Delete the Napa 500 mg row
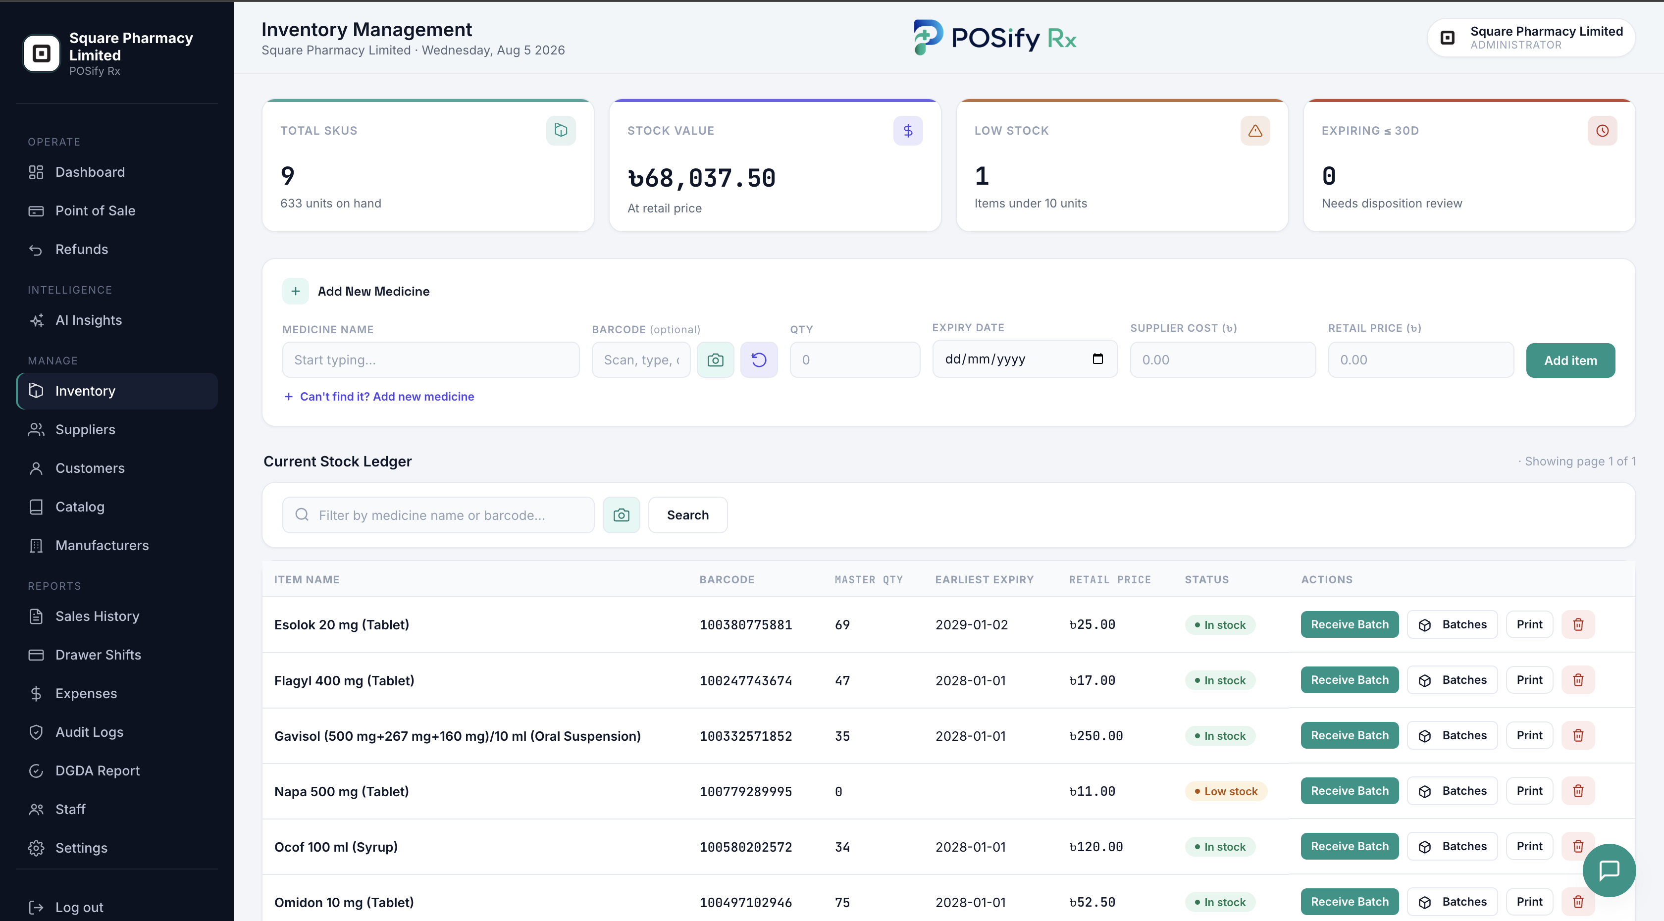 tap(1578, 791)
